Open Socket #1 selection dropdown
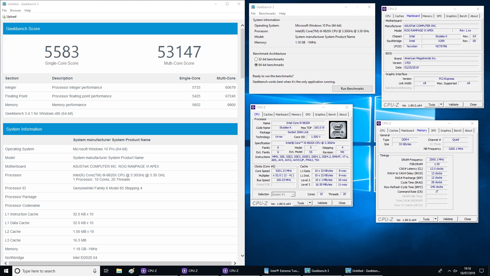The height and width of the screenshot is (276, 490). [283, 194]
